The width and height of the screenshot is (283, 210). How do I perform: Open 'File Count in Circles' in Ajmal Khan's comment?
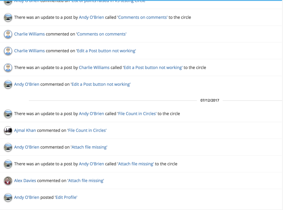pyautogui.click(x=87, y=130)
